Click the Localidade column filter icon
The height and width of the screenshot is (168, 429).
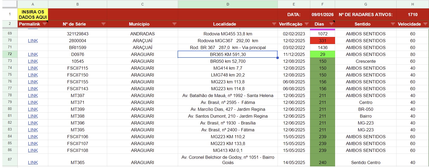click(274, 24)
